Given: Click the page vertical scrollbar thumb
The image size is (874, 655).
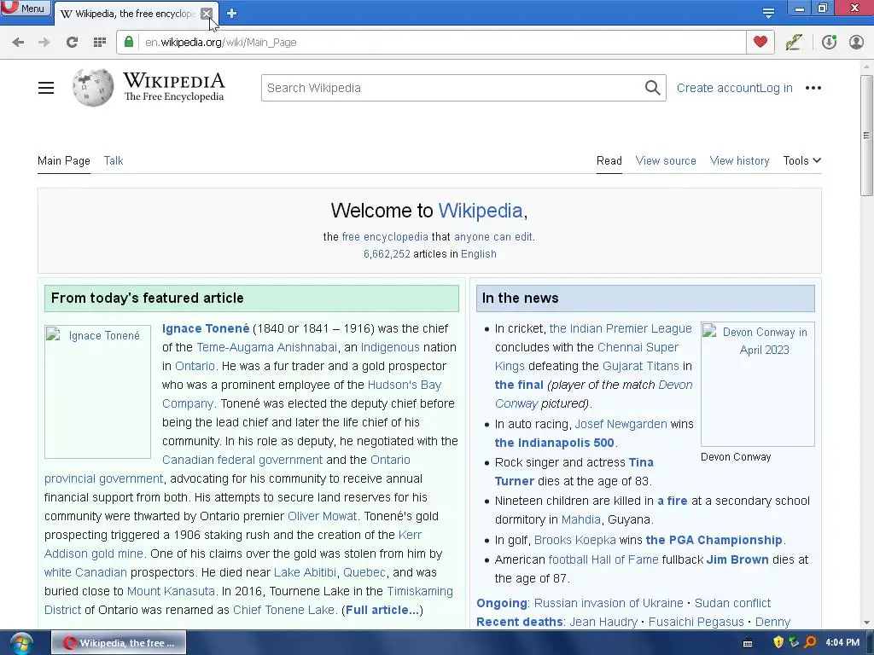Looking at the screenshot, I should 866,136.
